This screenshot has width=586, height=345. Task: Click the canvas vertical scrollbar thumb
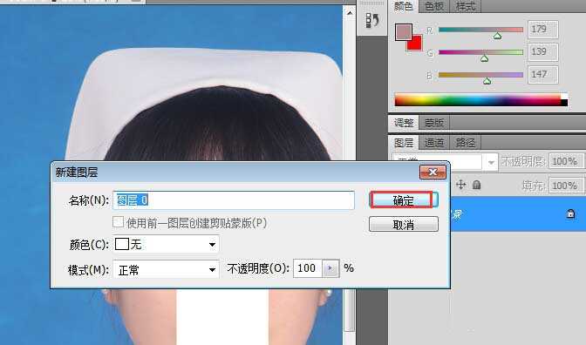[349, 311]
